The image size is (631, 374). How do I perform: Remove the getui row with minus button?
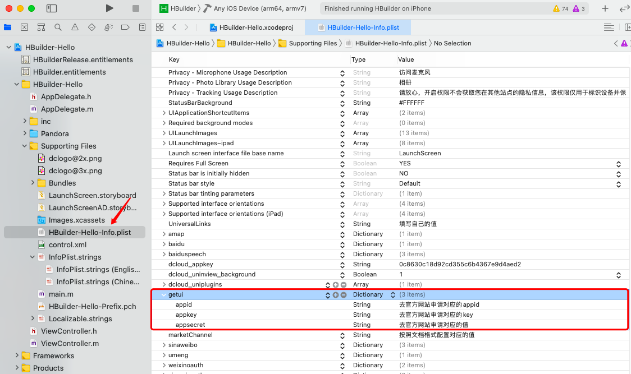pyautogui.click(x=344, y=295)
